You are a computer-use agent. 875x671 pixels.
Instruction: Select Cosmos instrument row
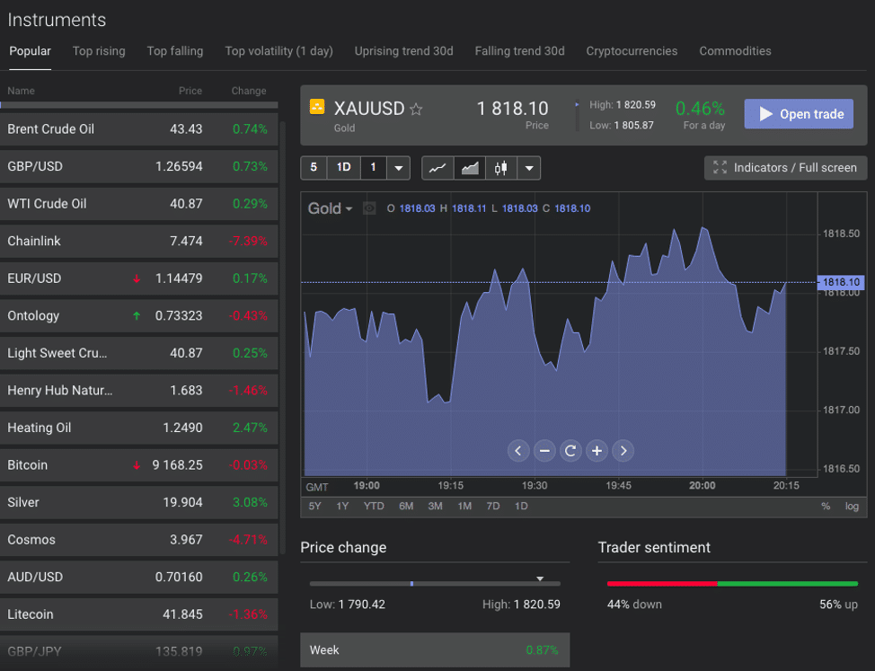pos(139,541)
